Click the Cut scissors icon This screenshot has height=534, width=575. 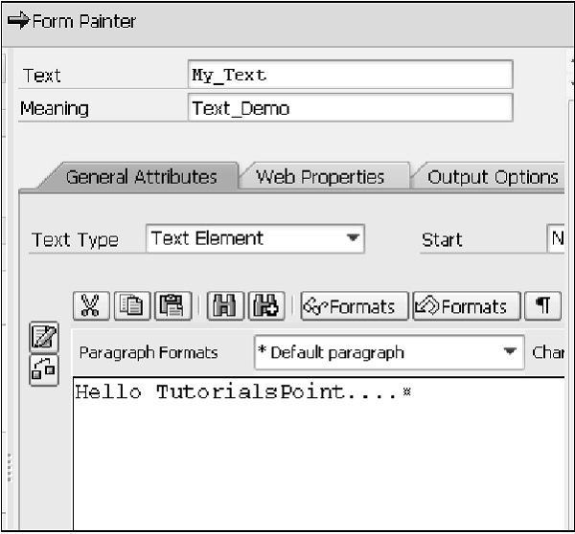(90, 305)
